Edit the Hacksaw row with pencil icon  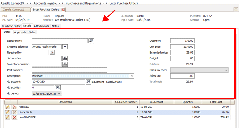pos(8,107)
